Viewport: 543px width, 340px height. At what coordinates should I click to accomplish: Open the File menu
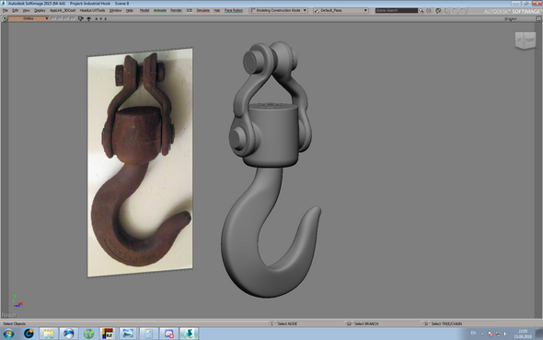[6, 11]
